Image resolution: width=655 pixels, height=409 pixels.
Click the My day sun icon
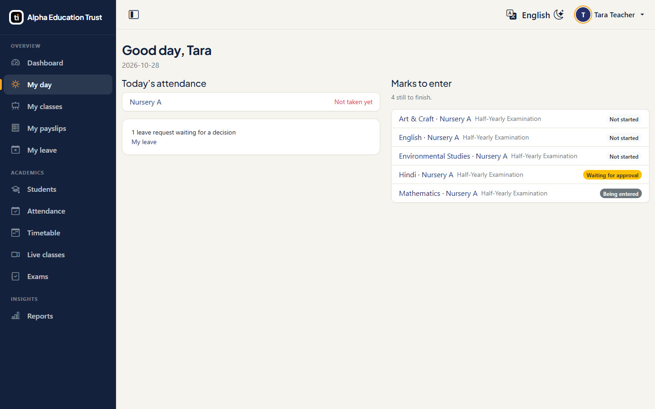(x=15, y=85)
